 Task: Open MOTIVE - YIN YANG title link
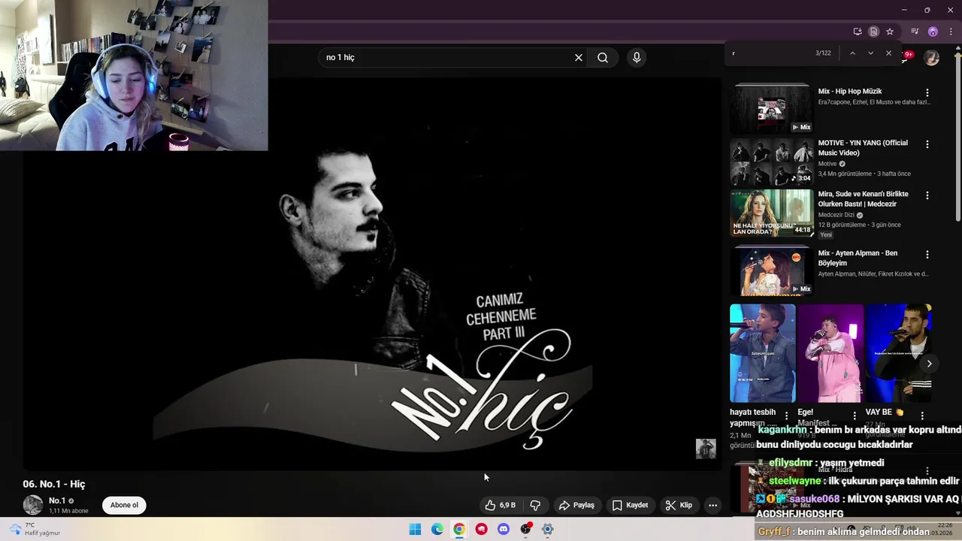863,148
